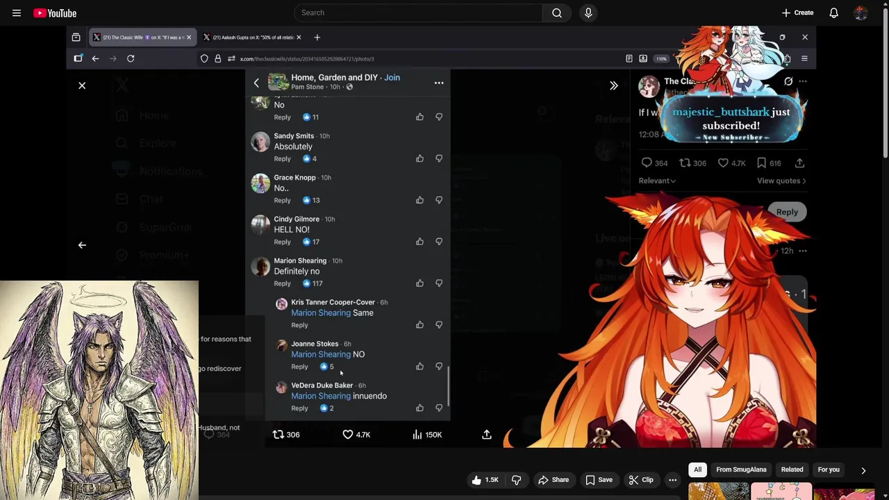Open Kris Tanner Cooper-Cover's profile name

click(333, 302)
